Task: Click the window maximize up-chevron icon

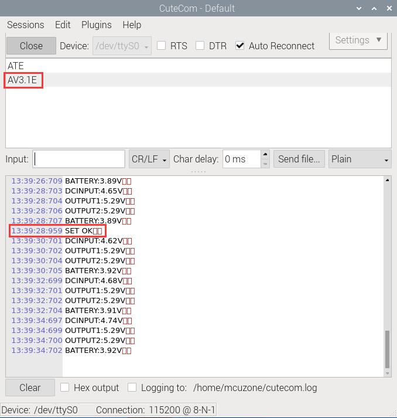Action: 374,8
